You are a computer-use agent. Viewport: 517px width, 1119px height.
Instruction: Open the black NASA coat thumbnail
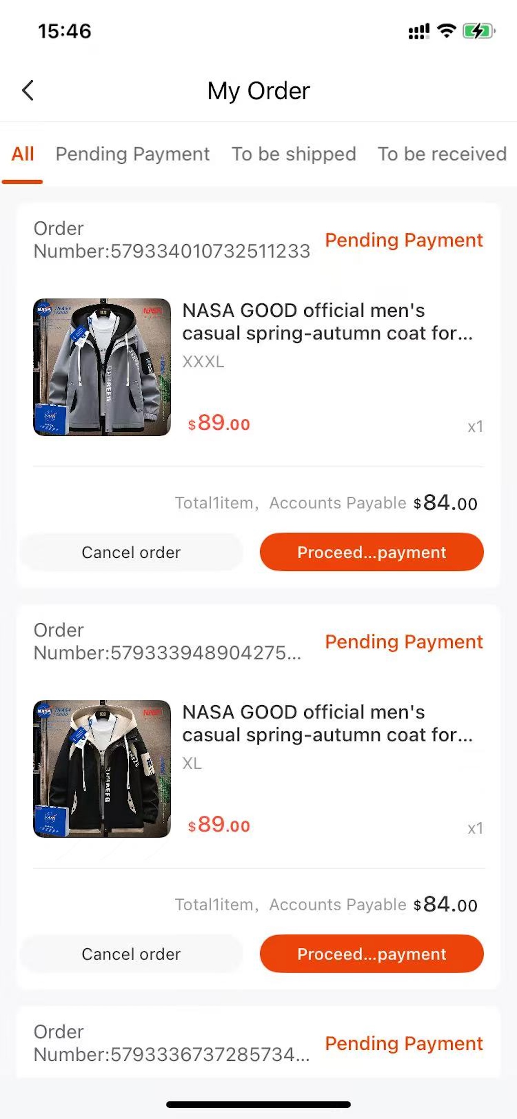coord(102,768)
